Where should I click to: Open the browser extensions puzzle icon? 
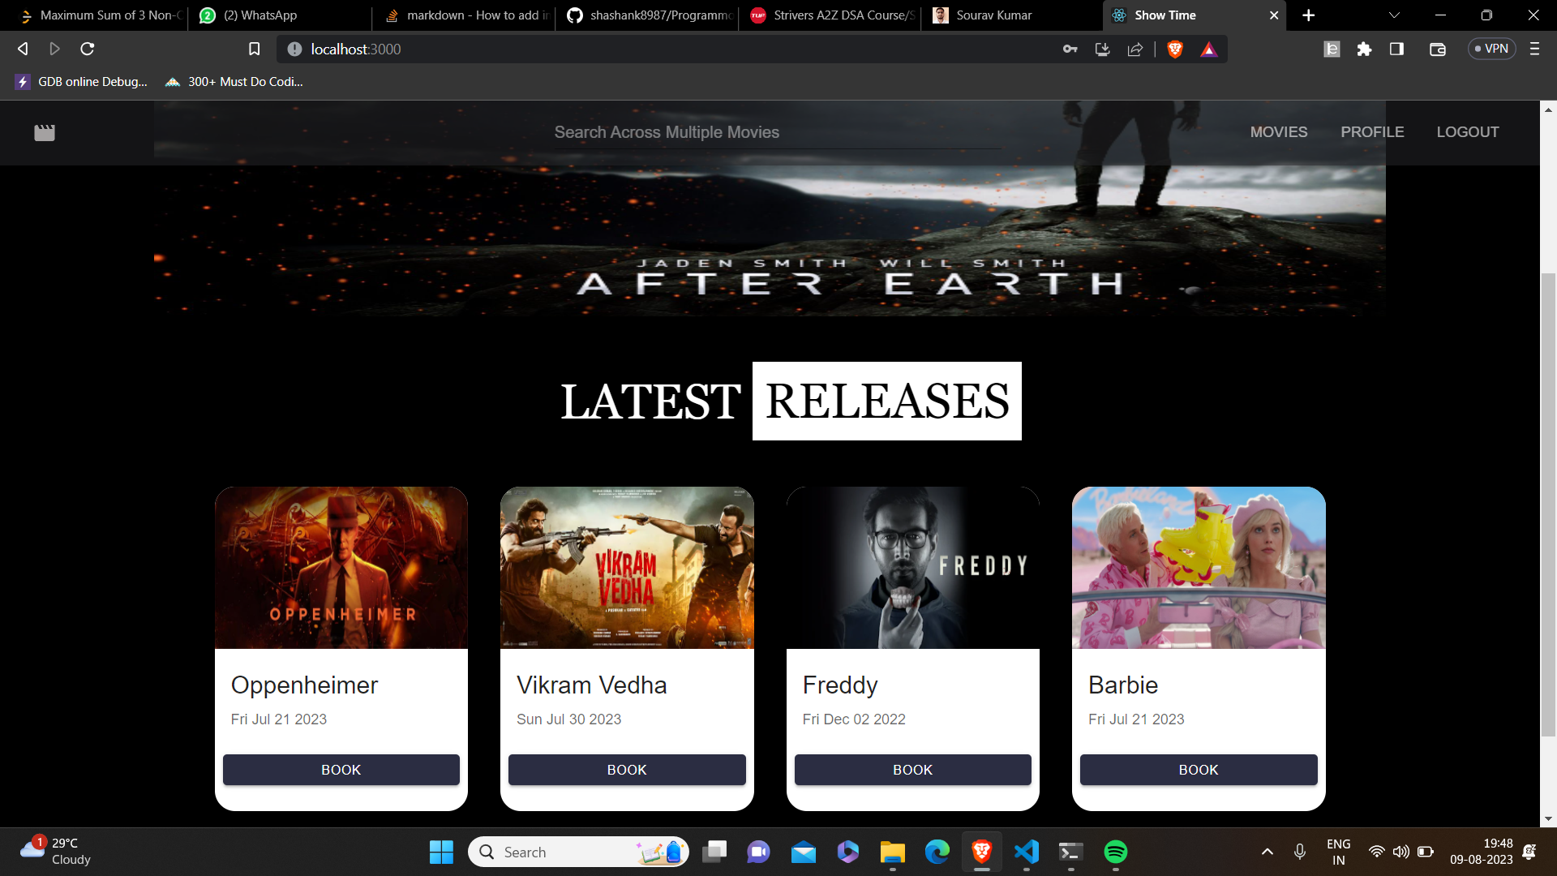click(x=1364, y=49)
